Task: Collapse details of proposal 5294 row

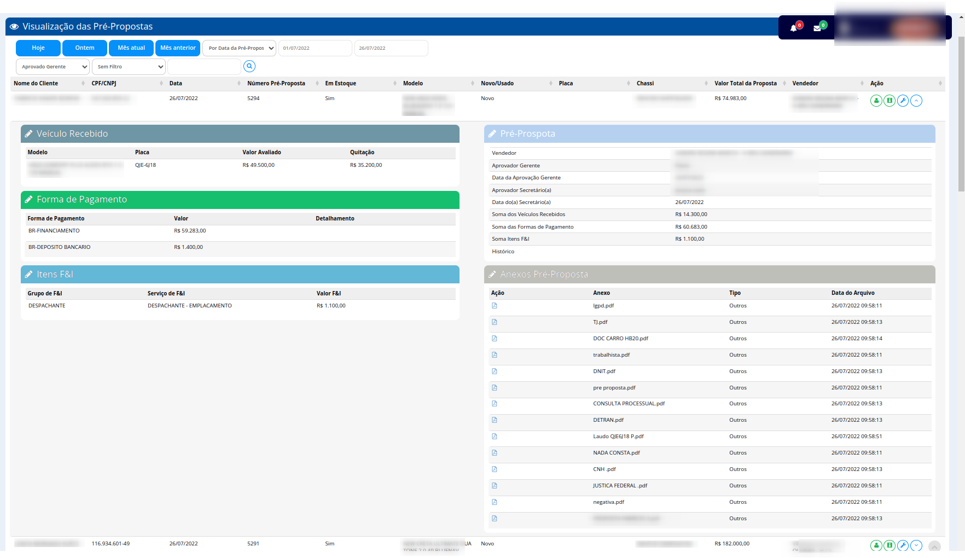Action: pyautogui.click(x=916, y=101)
